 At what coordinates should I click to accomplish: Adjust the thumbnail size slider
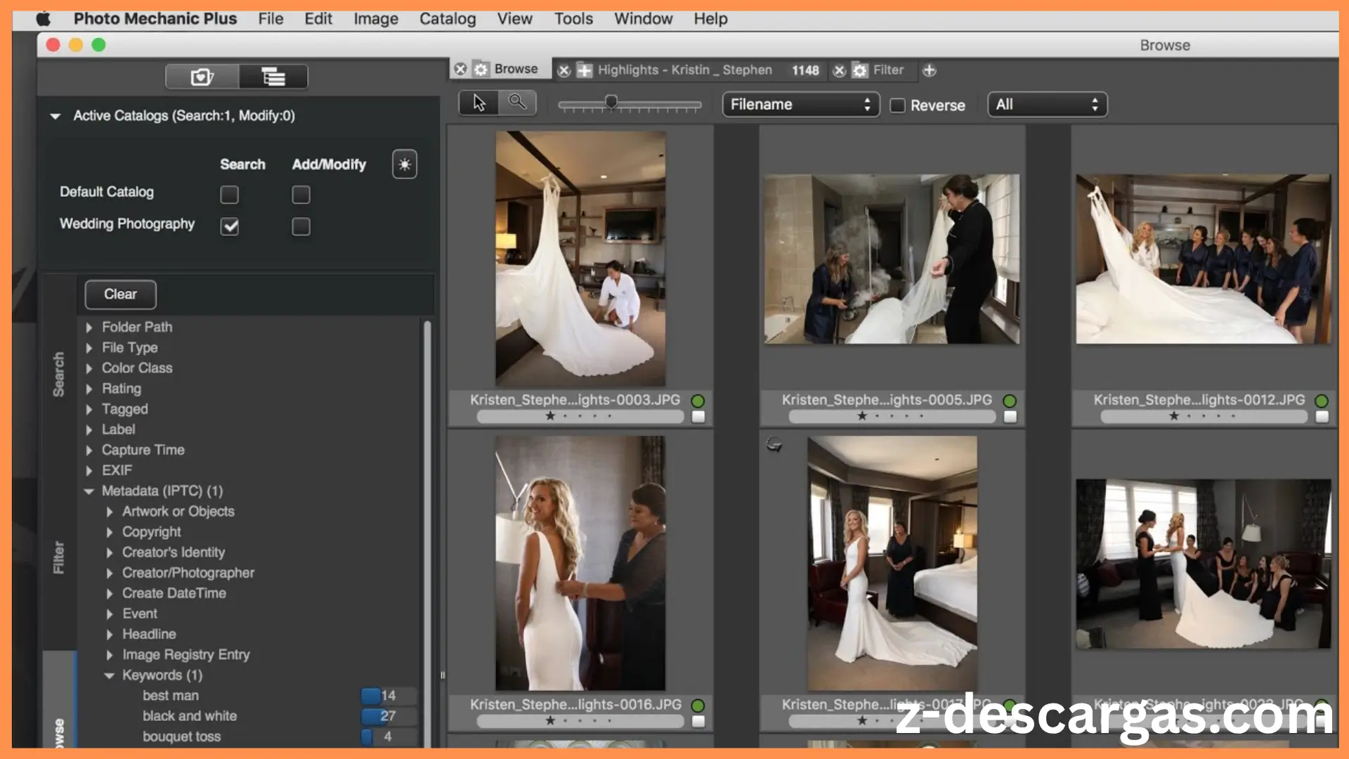tap(611, 103)
